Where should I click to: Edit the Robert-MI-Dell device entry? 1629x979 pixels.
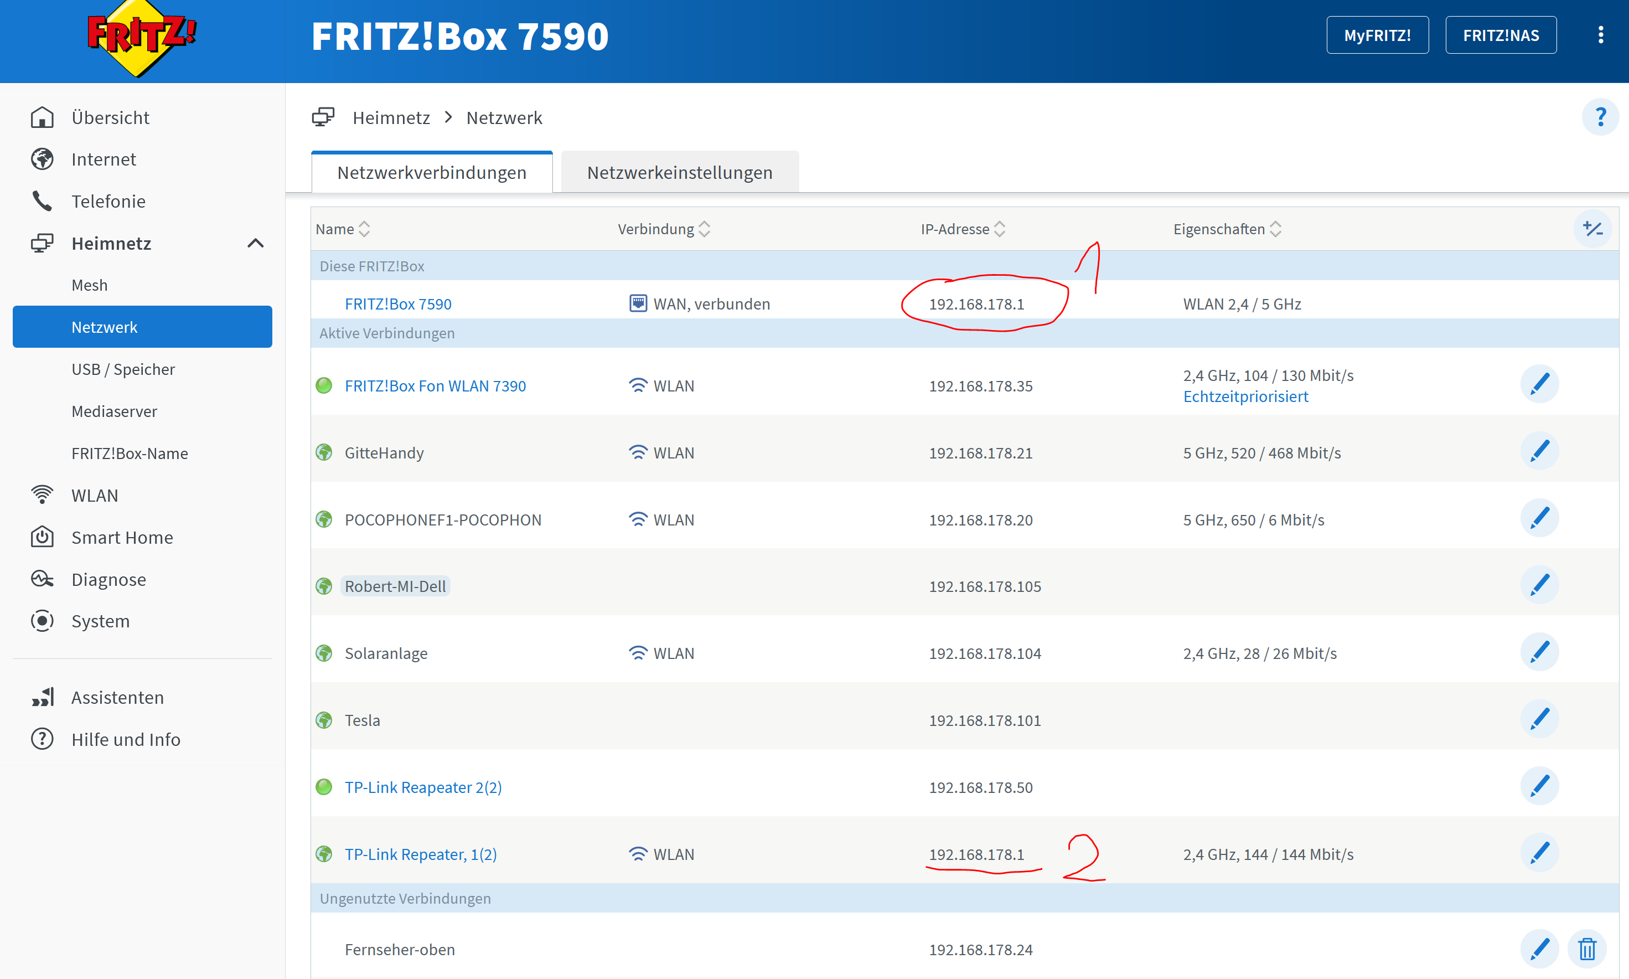[1539, 585]
